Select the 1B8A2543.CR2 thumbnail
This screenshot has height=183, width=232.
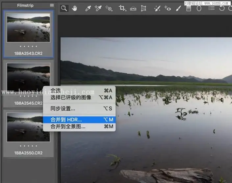[x=28, y=28]
